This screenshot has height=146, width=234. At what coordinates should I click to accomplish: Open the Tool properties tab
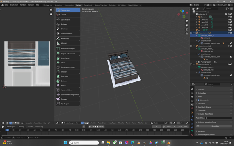(x=192, y=89)
